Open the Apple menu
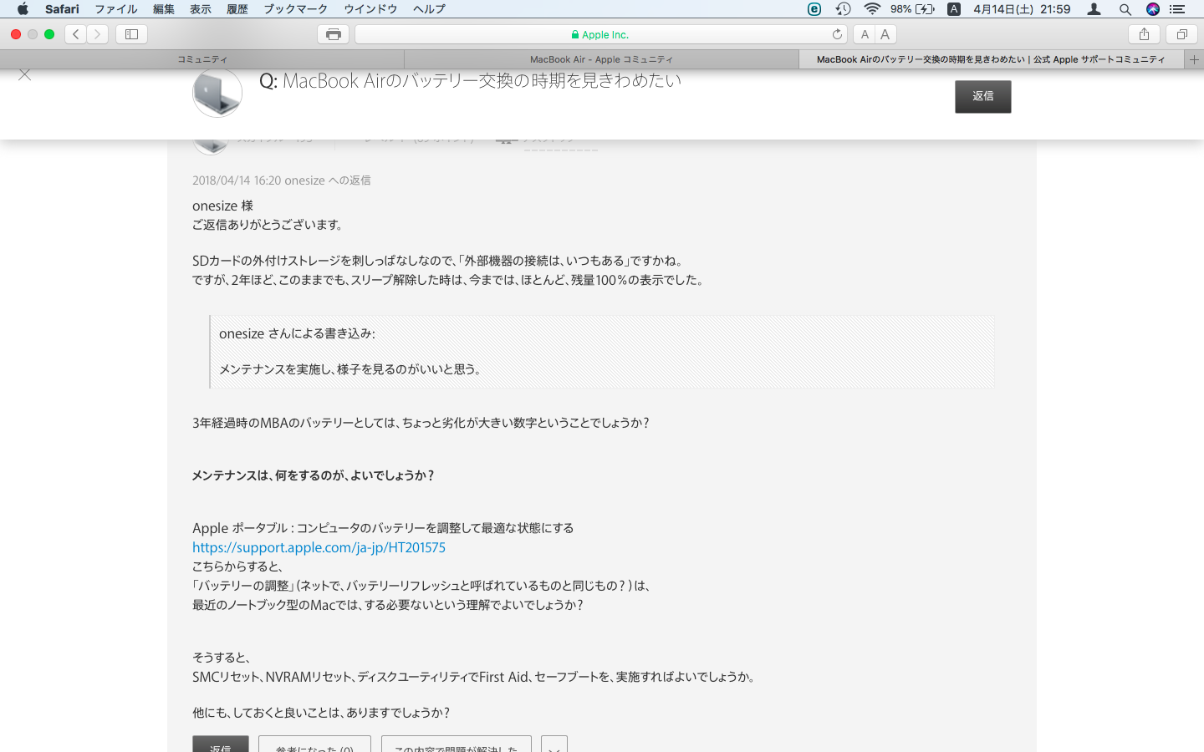Viewport: 1204px width, 752px height. click(23, 9)
